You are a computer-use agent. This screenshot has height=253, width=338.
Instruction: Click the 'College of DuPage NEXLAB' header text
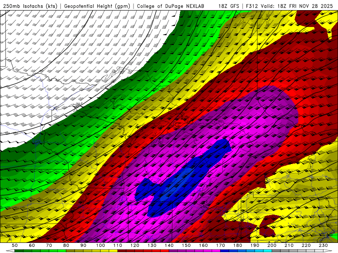pyautogui.click(x=170, y=6)
